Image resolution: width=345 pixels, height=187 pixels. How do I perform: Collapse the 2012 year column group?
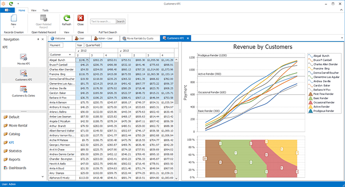(78, 51)
